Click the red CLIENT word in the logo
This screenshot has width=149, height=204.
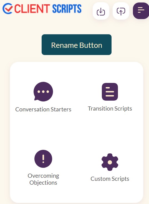click(x=32, y=9)
